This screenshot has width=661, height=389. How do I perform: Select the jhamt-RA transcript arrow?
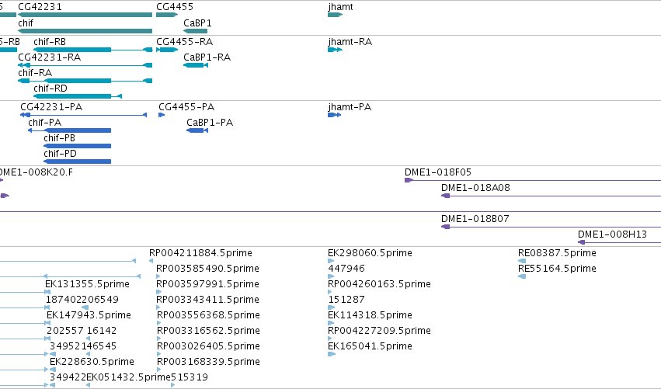[x=335, y=50]
